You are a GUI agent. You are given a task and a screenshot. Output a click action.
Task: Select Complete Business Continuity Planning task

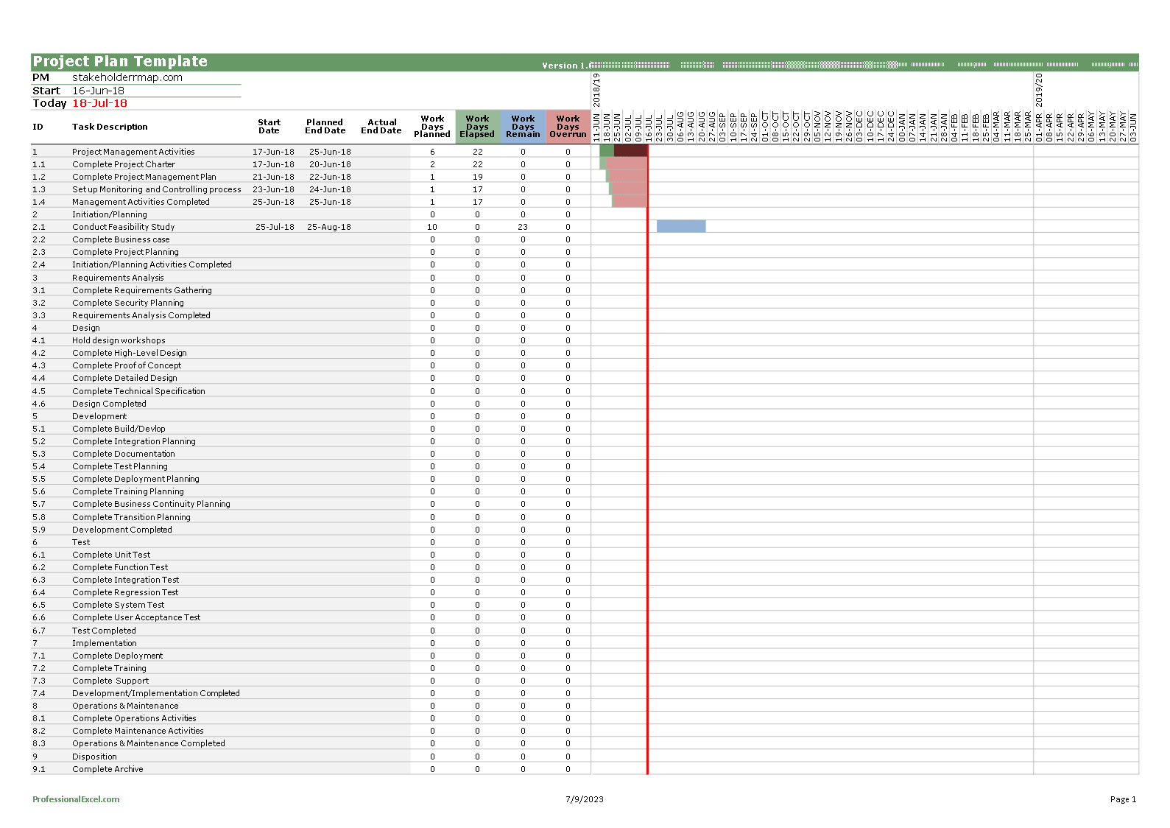151,504
